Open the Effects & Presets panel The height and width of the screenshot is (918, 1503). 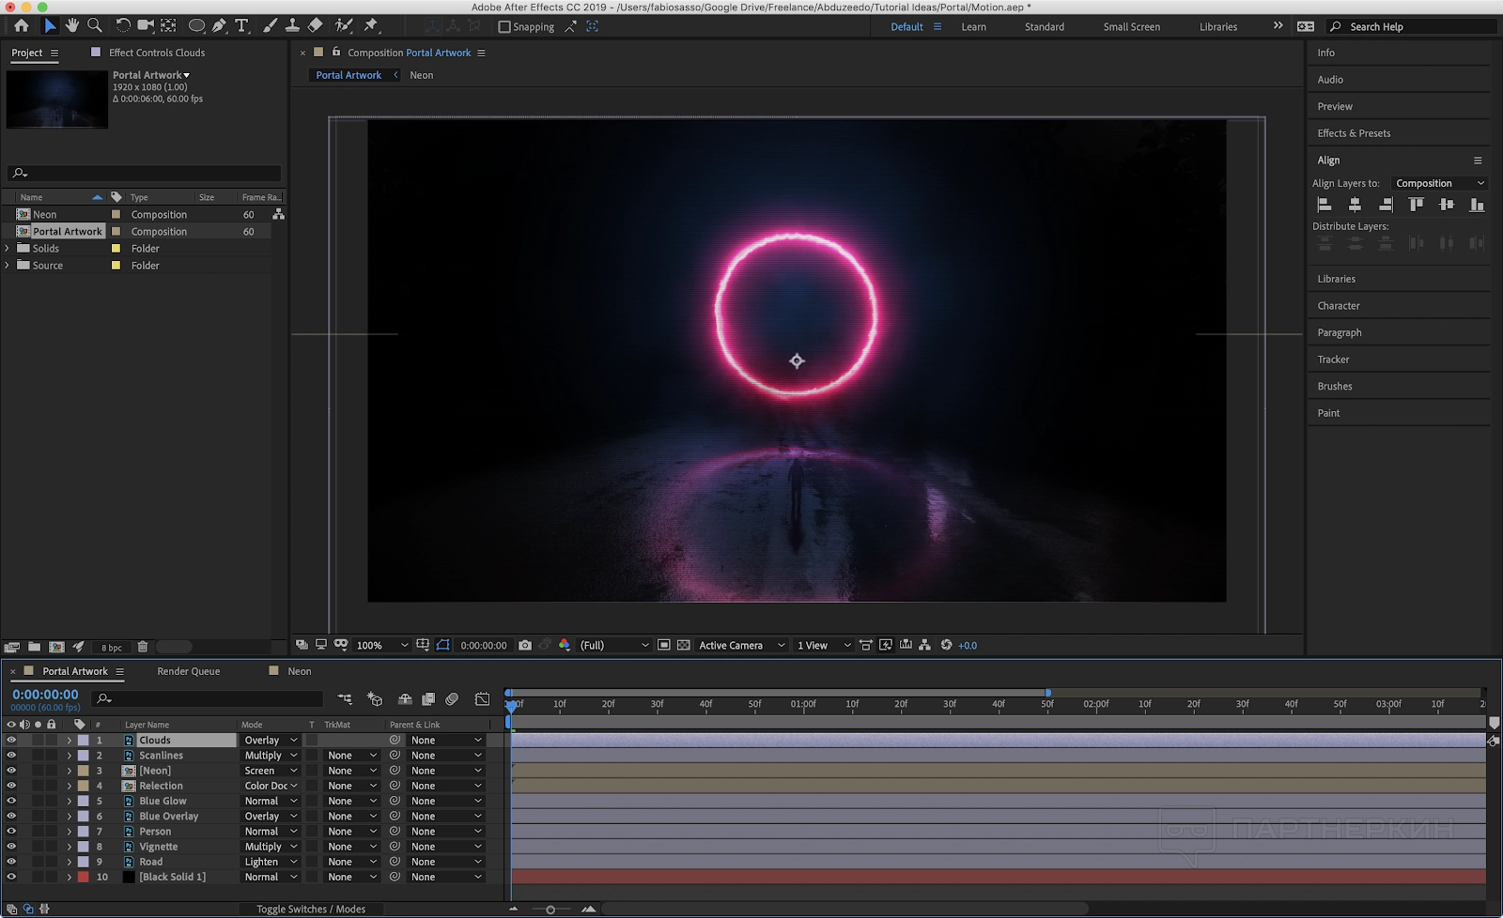(1354, 133)
